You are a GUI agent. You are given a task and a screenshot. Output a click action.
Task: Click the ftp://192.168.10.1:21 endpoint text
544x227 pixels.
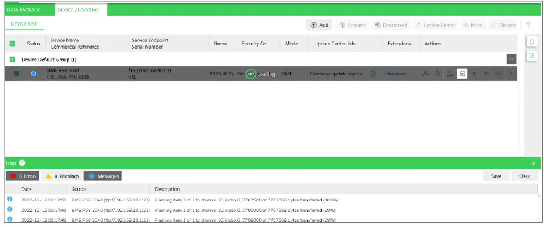coord(150,70)
